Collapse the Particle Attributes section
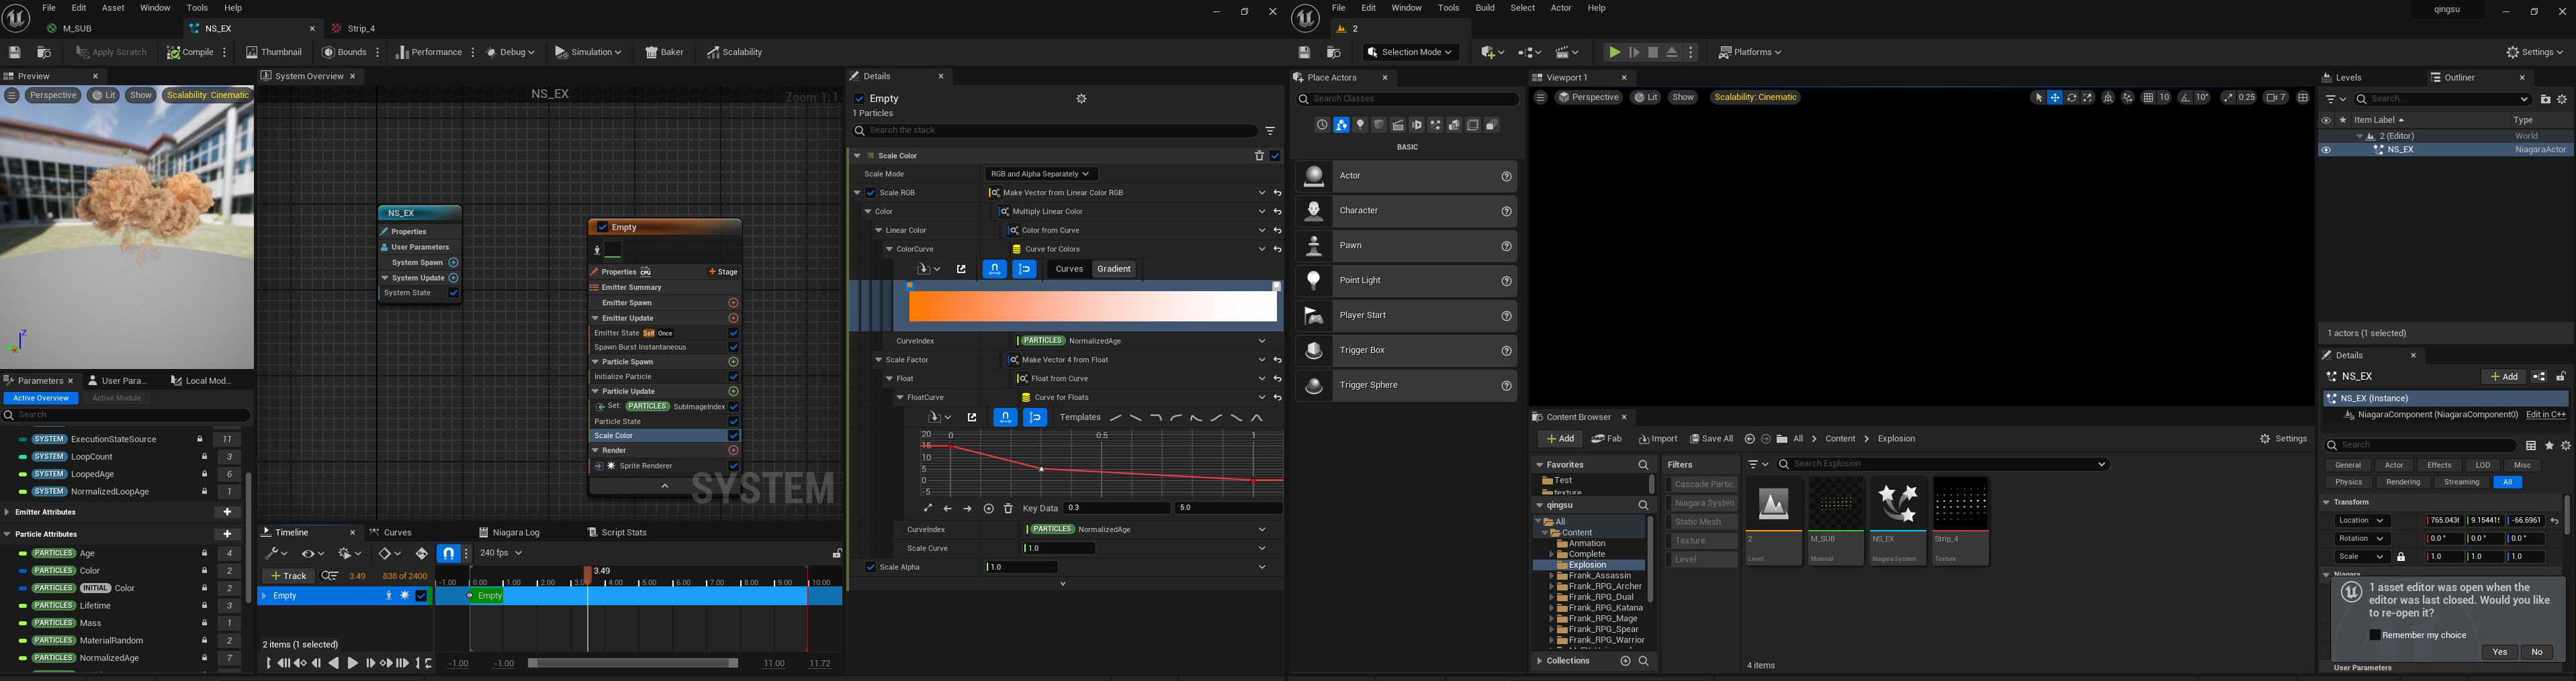 pyautogui.click(x=7, y=534)
